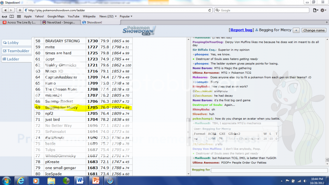Click the Add bookmark plus button

tap(20, 10)
